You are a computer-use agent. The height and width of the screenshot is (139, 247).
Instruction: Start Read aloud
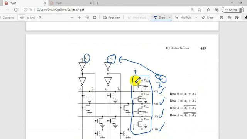[x=137, y=17]
